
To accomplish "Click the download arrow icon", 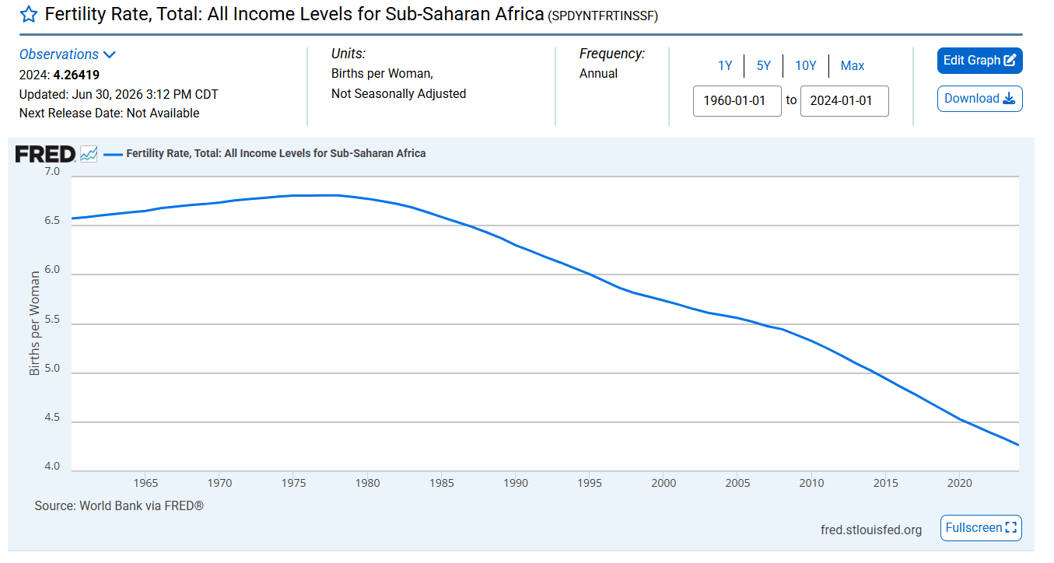I will [1009, 99].
